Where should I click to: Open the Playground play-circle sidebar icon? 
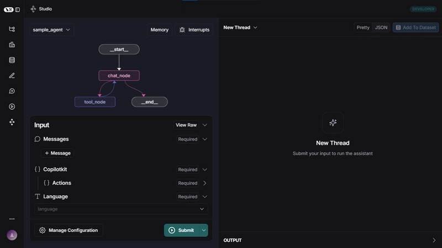coord(12,107)
